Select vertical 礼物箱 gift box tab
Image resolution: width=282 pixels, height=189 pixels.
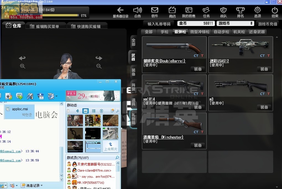pyautogui.click(x=133, y=119)
